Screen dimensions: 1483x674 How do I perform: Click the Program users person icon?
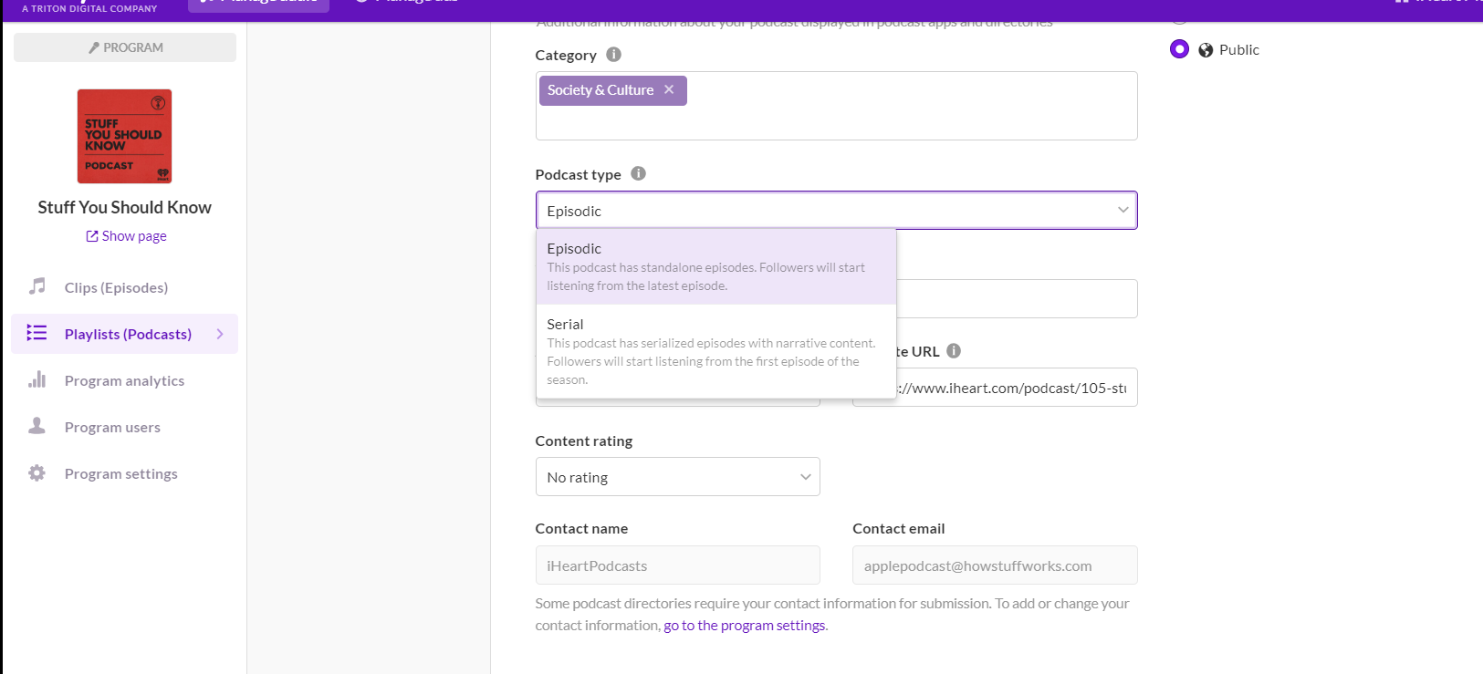click(37, 426)
